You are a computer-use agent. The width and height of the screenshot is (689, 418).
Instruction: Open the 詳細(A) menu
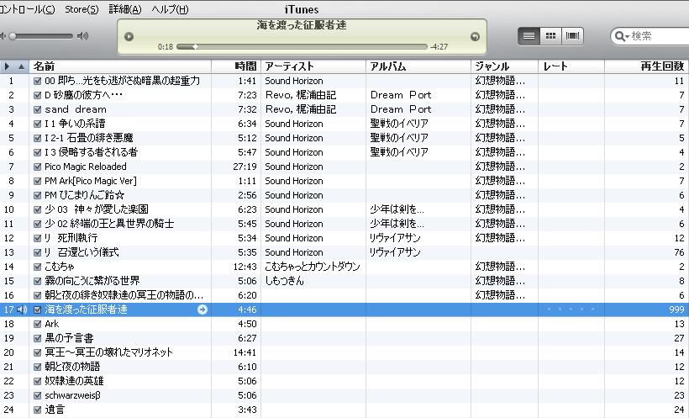(125, 9)
